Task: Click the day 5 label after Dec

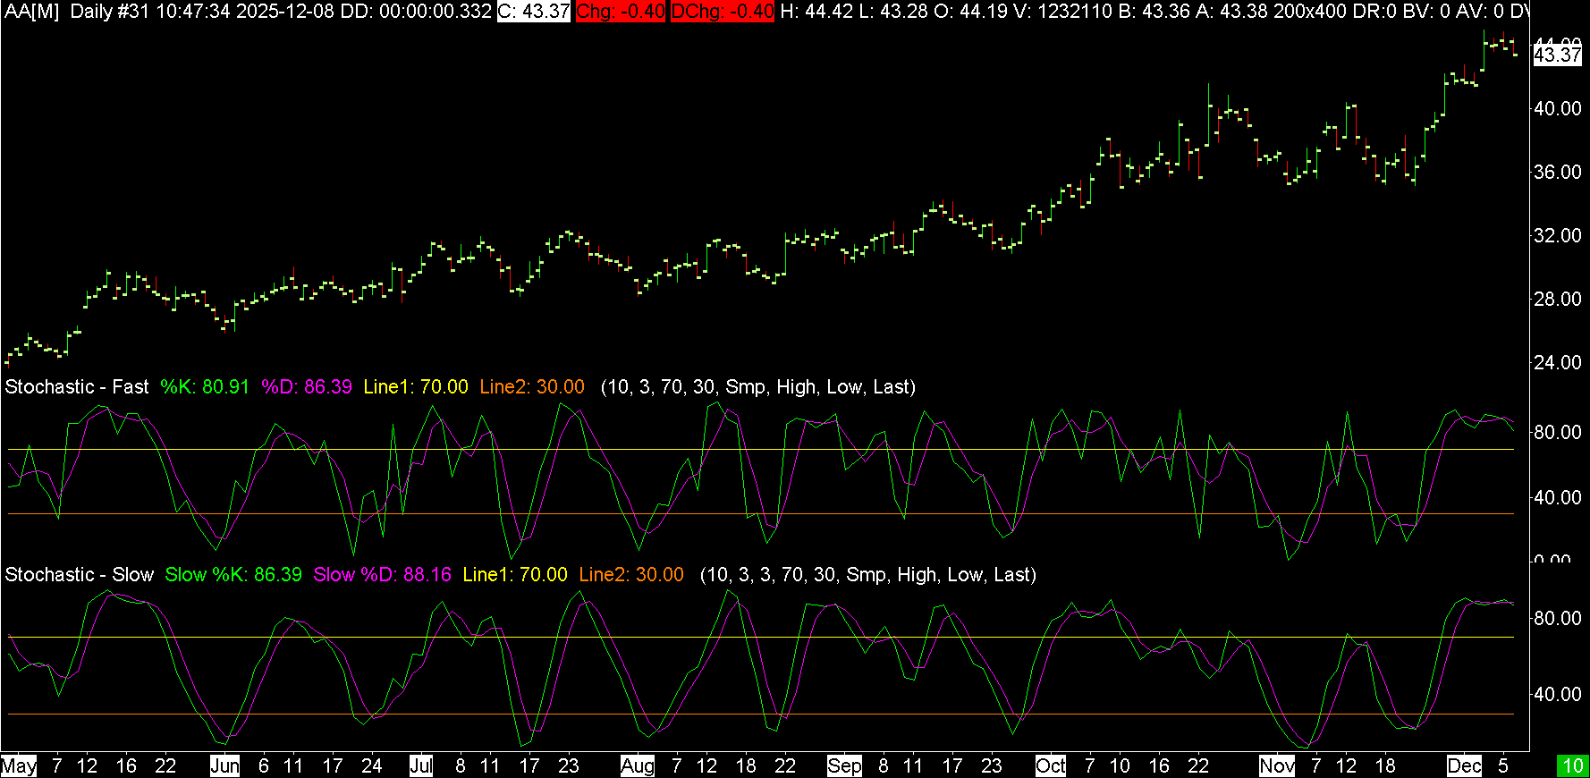Action: [1503, 765]
